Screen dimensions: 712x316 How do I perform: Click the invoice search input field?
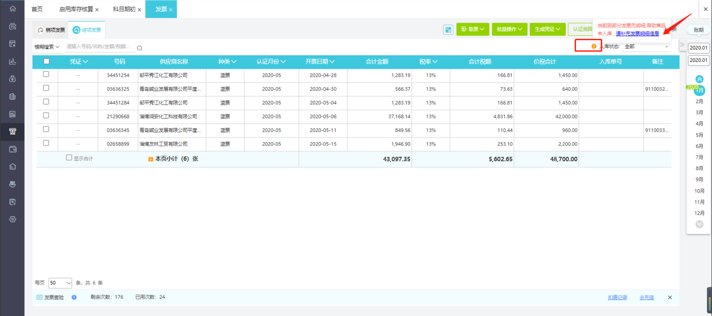coord(101,47)
